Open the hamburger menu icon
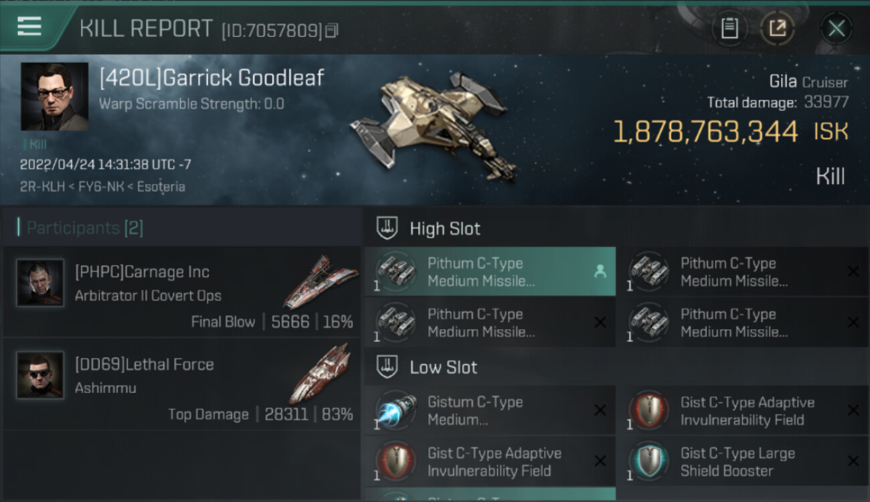 29,27
